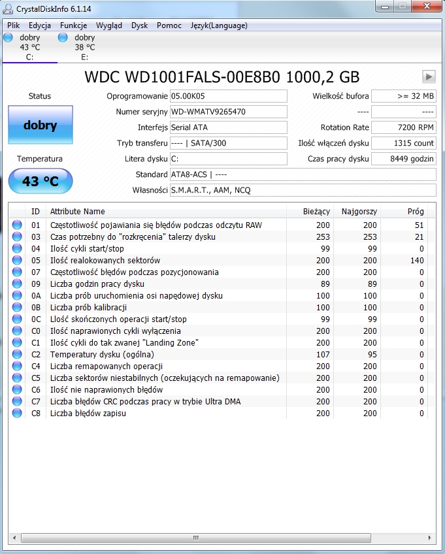Click the Próg column header
Image resolution: width=445 pixels, height=554 pixels.
click(x=404, y=211)
